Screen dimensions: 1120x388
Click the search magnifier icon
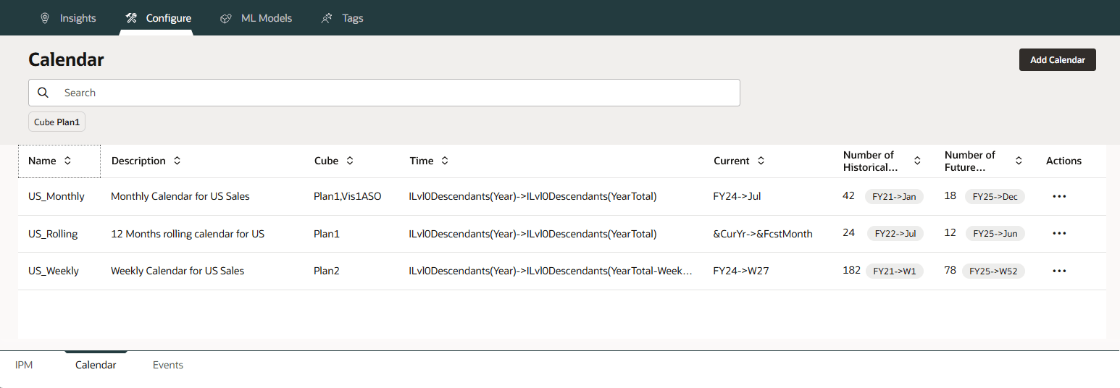(43, 93)
